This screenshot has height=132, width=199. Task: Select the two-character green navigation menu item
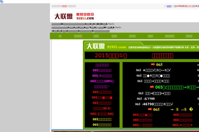click(60, 36)
